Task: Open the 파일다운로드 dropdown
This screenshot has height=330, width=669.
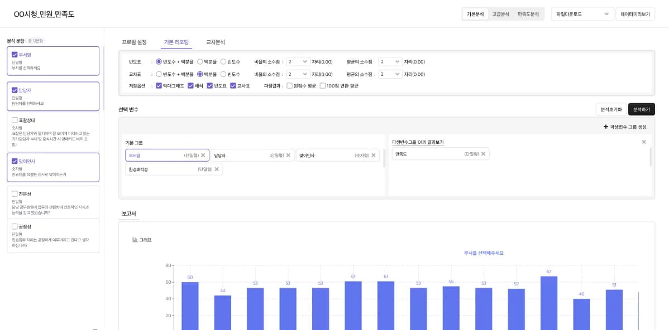Action: coord(582,14)
